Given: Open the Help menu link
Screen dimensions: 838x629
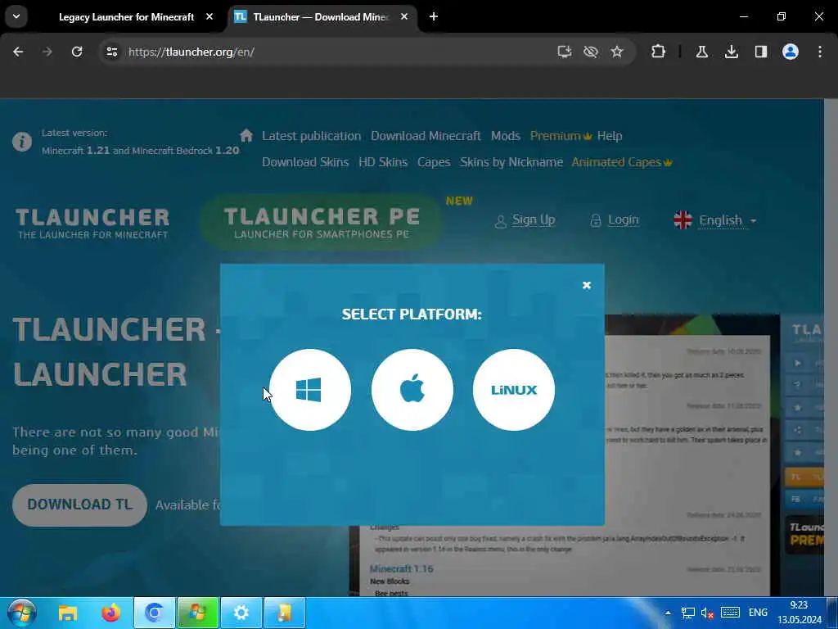Looking at the screenshot, I should click(610, 136).
